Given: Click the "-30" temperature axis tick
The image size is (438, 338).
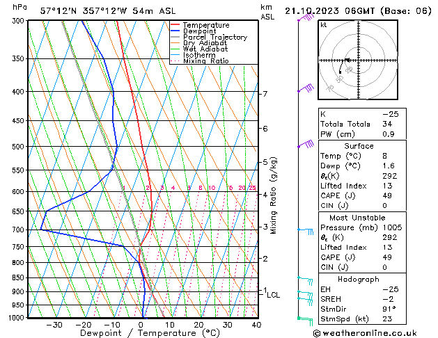Looking at the screenshot, I should 54,325.
